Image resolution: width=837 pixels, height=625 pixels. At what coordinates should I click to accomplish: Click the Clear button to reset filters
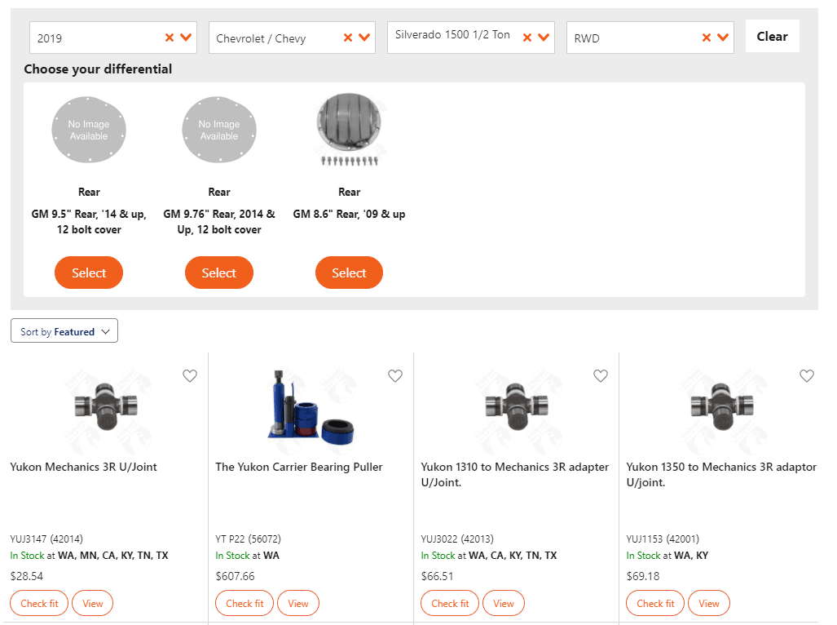coord(772,36)
